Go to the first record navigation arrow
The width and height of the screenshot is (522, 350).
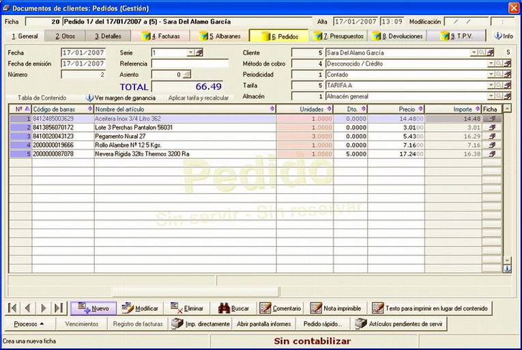13,308
